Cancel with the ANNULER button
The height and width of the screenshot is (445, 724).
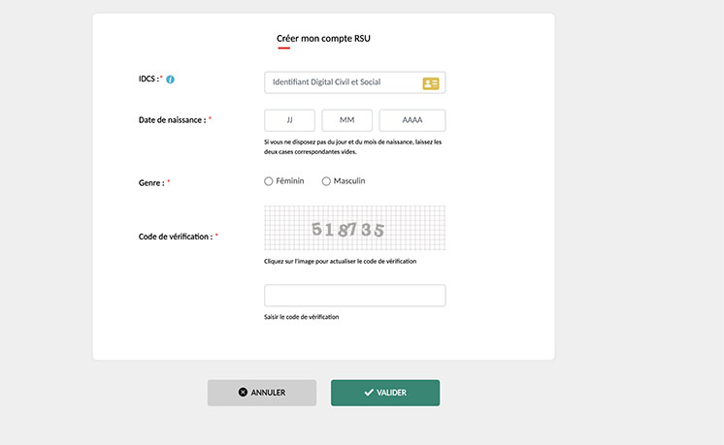point(262,393)
